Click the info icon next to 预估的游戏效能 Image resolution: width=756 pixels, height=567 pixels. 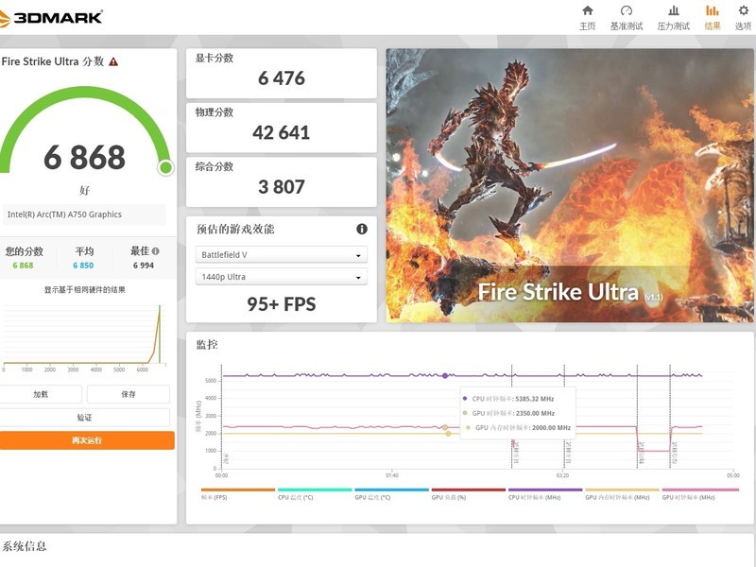point(362,229)
